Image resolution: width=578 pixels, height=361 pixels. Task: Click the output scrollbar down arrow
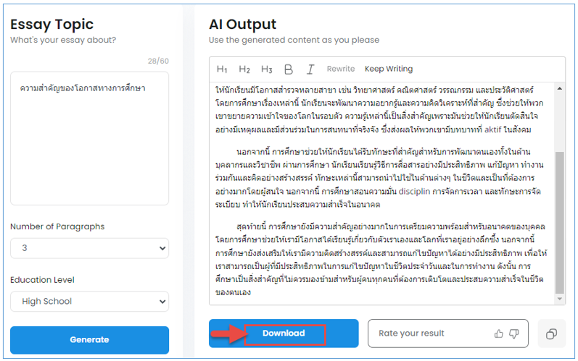pos(560,299)
